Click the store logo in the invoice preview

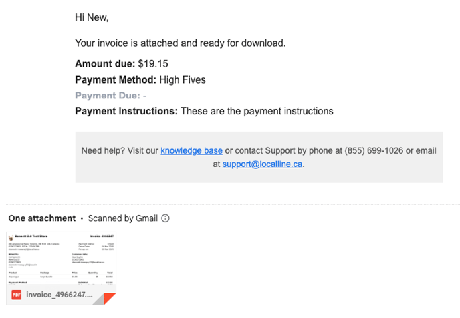[11, 238]
